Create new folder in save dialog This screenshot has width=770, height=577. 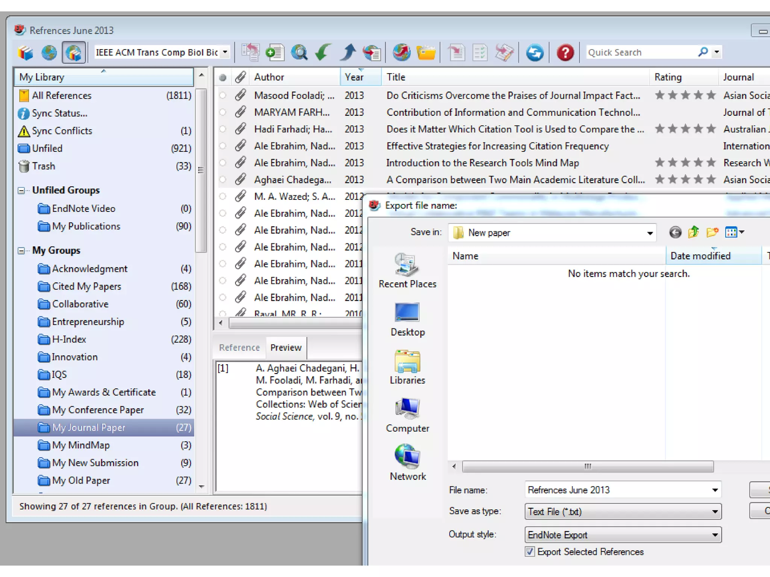(x=712, y=233)
